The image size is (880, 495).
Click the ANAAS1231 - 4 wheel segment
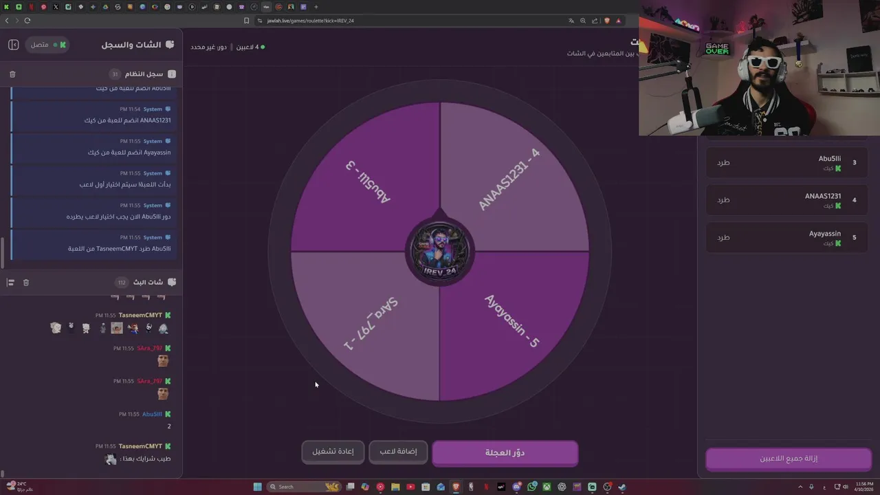click(x=509, y=179)
